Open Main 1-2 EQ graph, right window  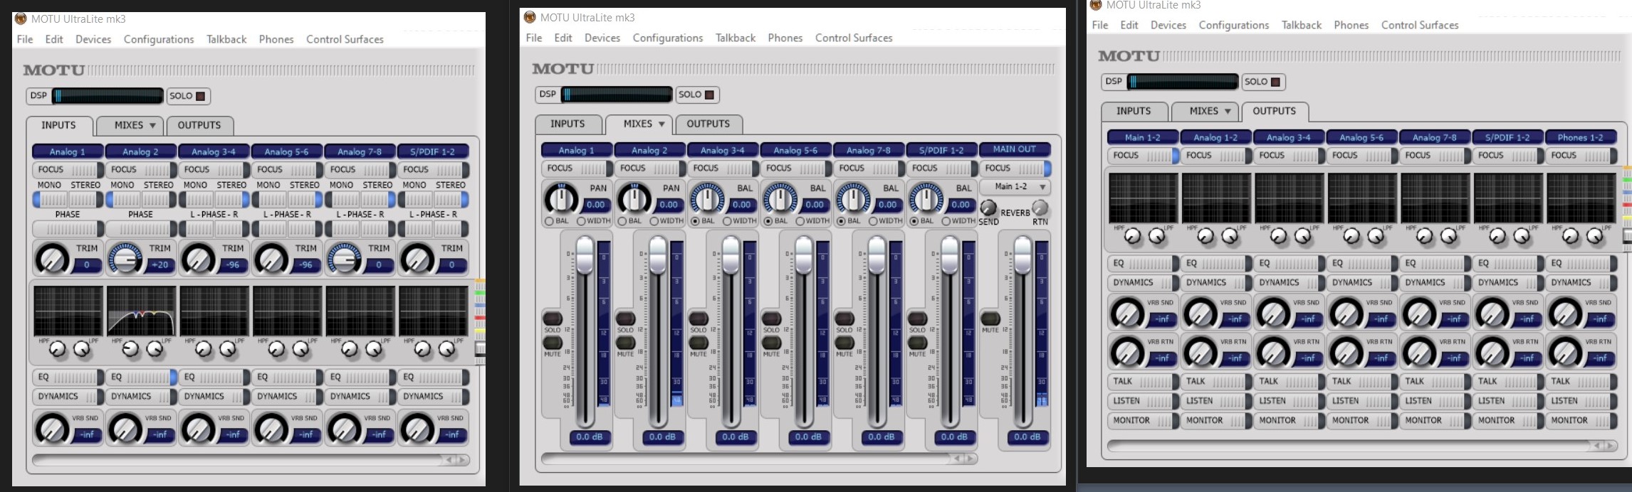click(1142, 198)
